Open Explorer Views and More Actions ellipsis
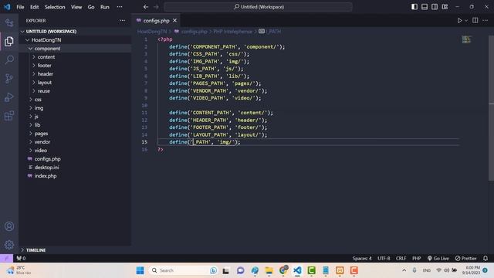494x278 pixels. click(122, 21)
